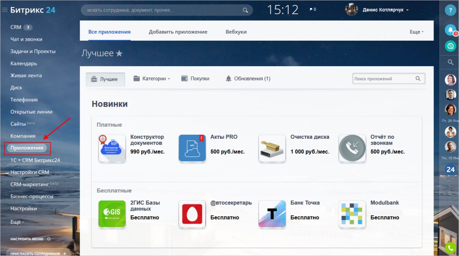Toggle the hamburger menu next to Битрикс 24
Viewport: 459px width, 256px height.
click(x=4, y=10)
